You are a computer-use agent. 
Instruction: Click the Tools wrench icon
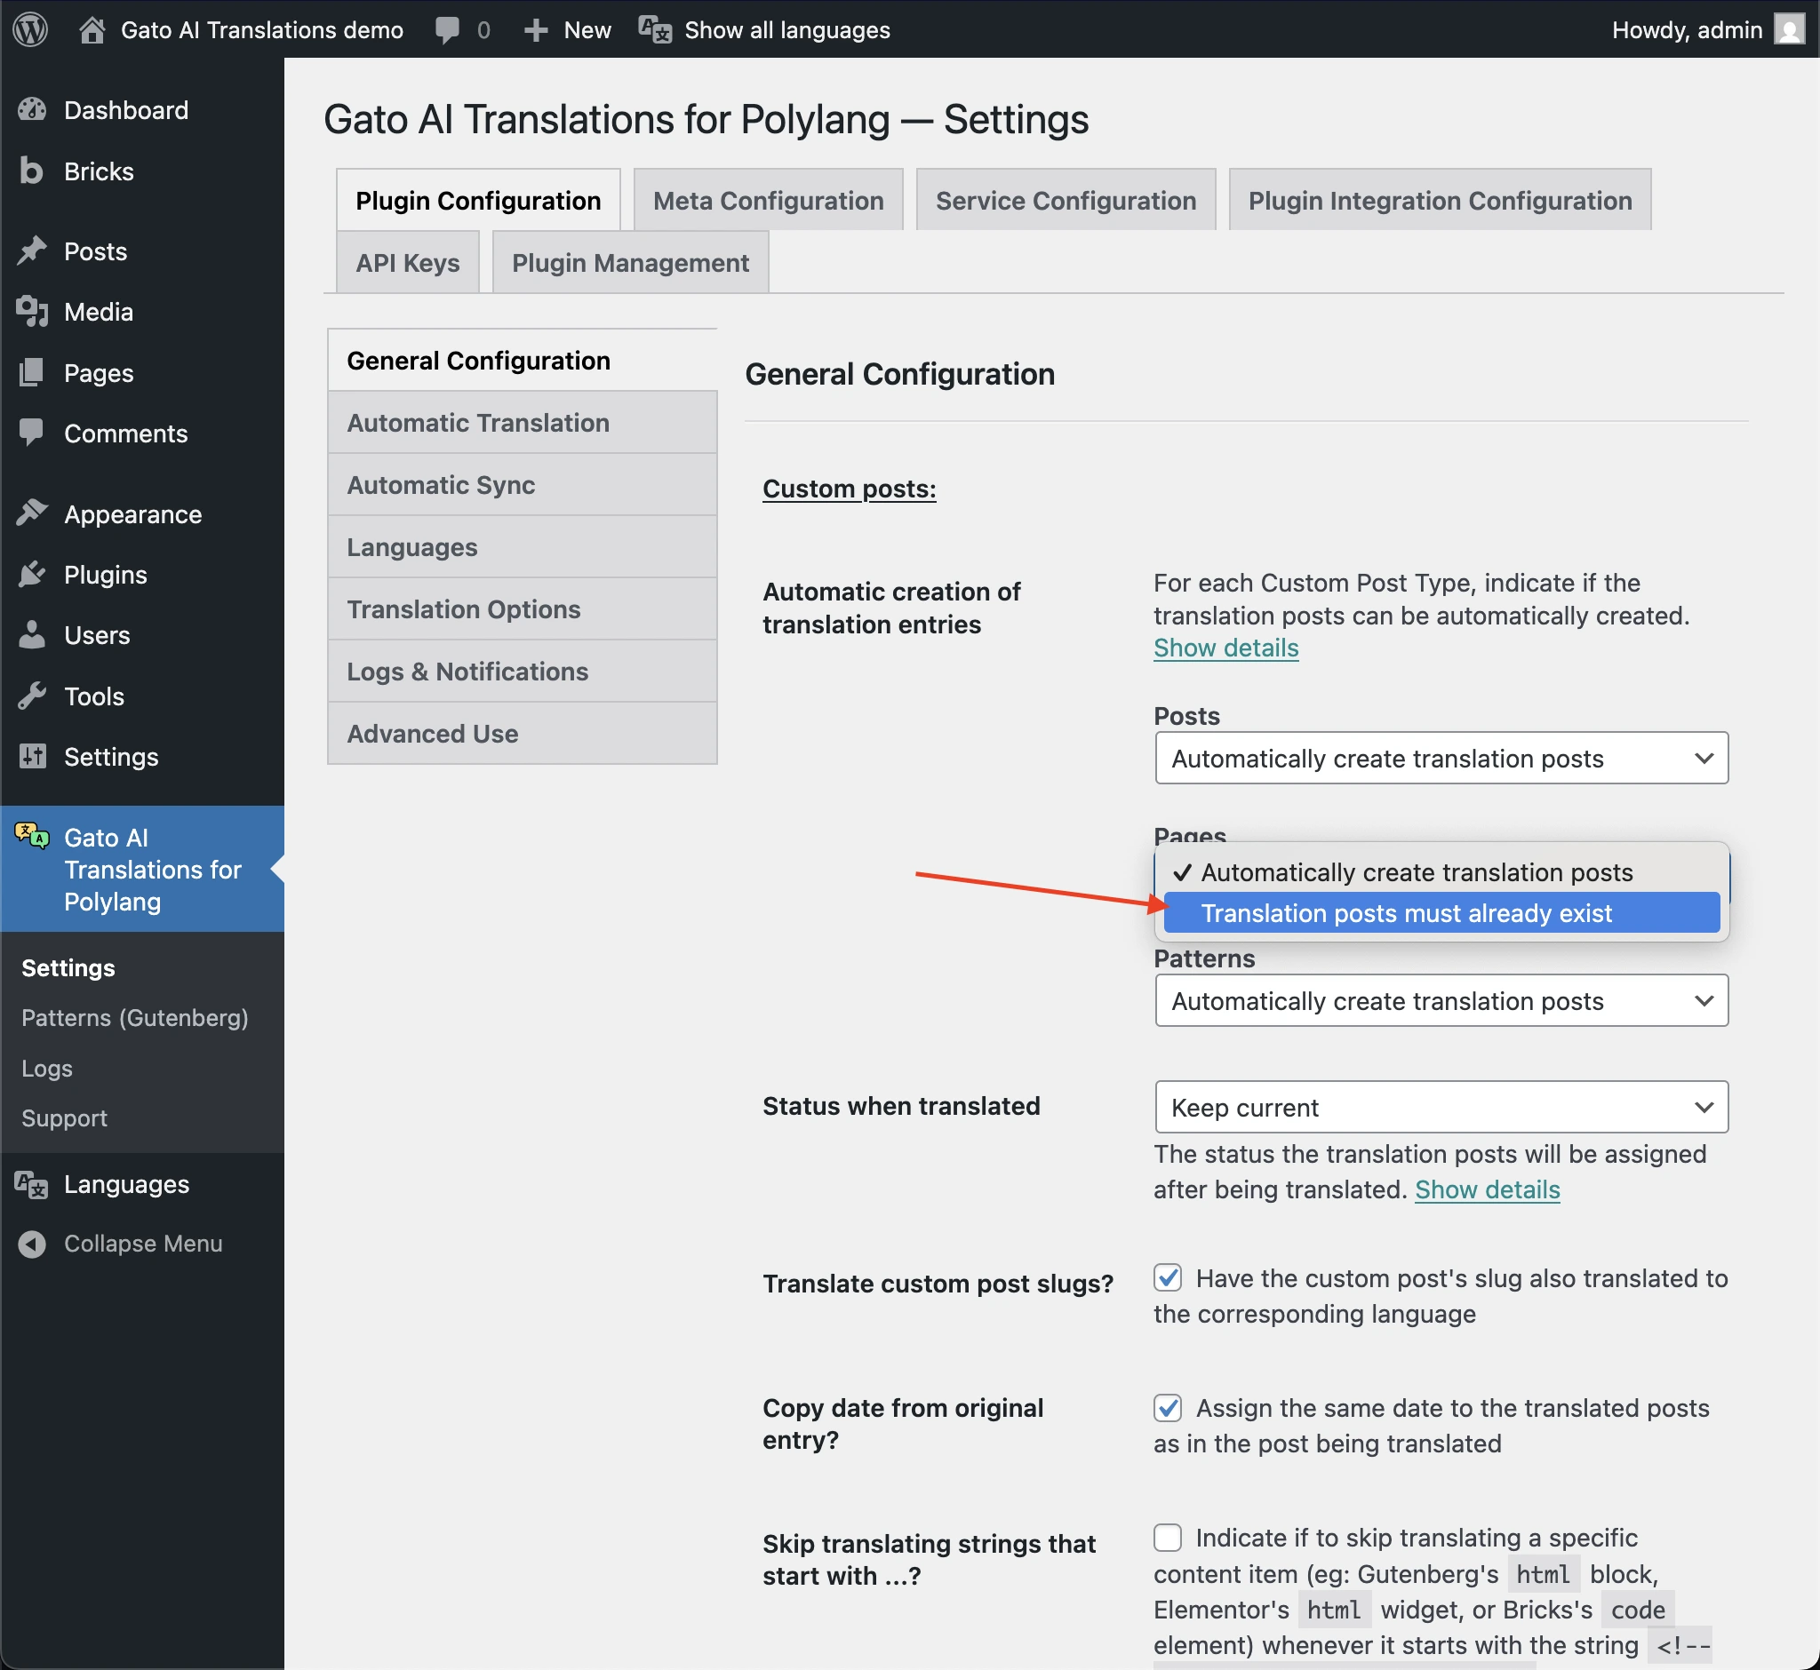pyautogui.click(x=33, y=696)
